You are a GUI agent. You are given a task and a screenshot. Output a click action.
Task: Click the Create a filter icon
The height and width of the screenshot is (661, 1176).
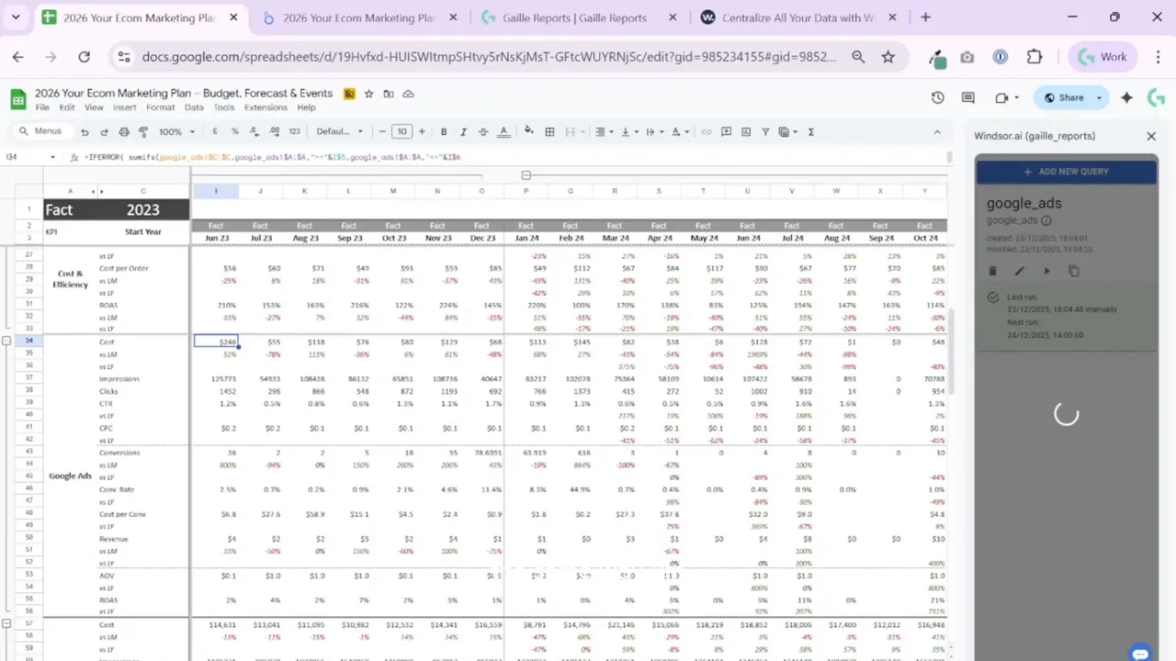coord(766,131)
